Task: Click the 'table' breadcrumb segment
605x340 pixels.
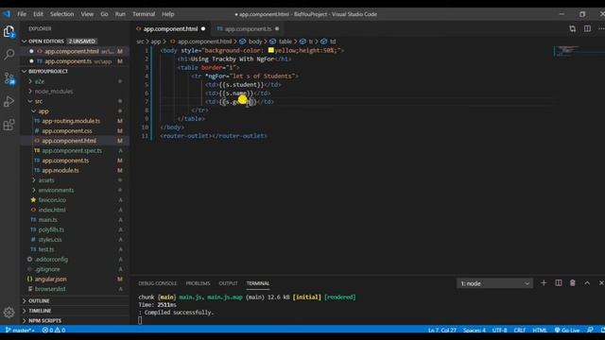Action: pyautogui.click(x=285, y=42)
